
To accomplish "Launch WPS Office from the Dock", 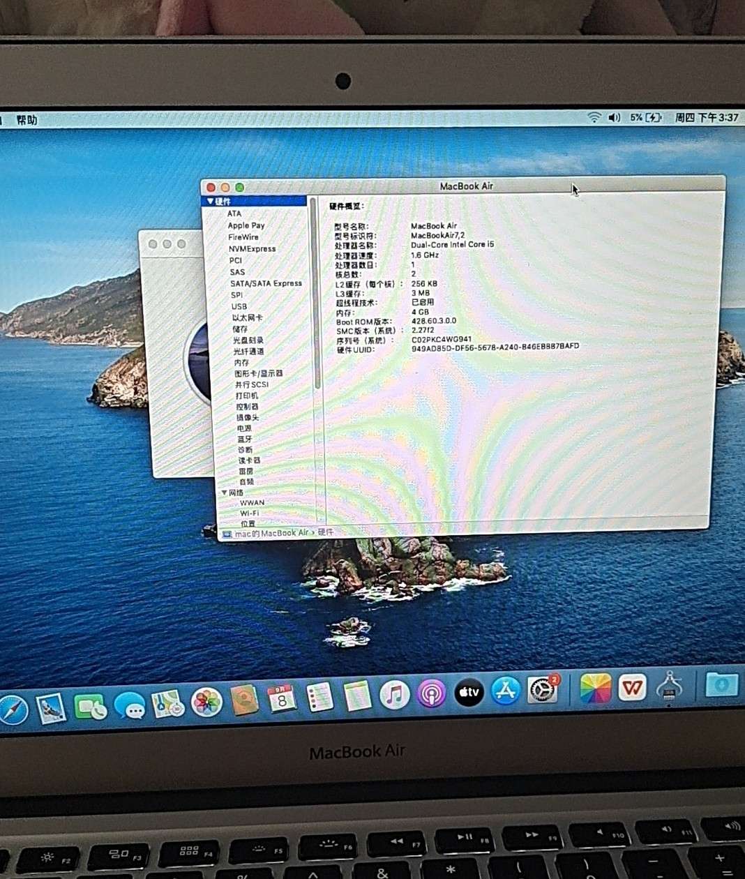I will click(632, 688).
